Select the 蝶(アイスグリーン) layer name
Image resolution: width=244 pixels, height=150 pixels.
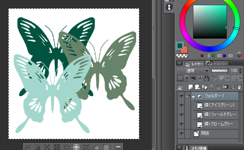(x=219, y=105)
